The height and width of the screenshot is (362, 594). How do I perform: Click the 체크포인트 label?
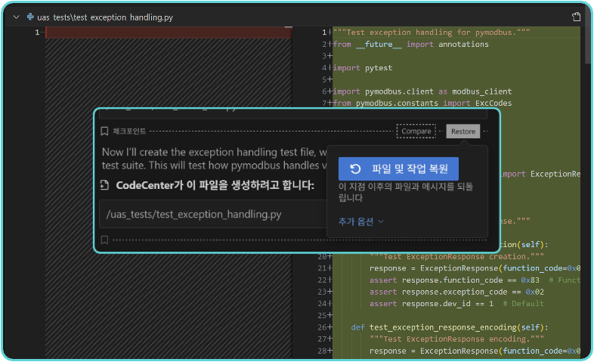pyautogui.click(x=129, y=131)
